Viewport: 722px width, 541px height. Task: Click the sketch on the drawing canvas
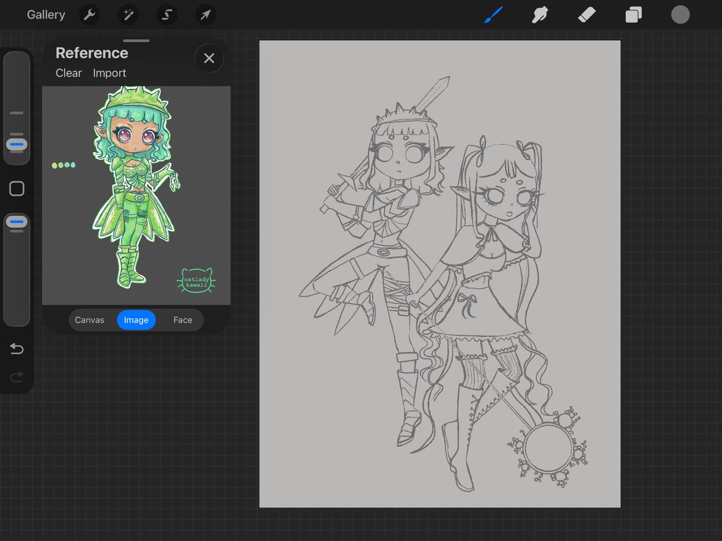tap(440, 274)
